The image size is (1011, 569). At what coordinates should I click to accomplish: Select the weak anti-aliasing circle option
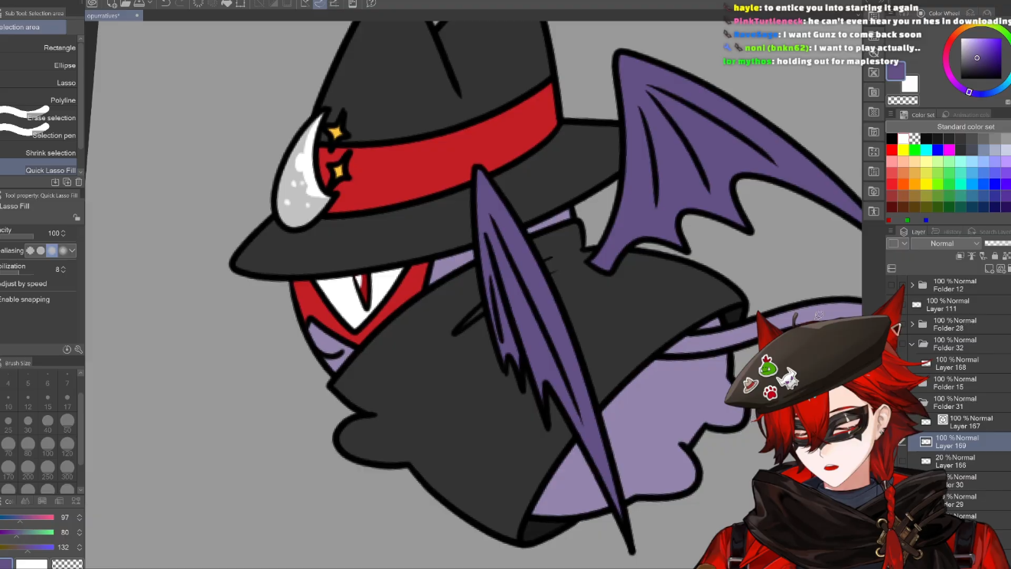coord(41,250)
